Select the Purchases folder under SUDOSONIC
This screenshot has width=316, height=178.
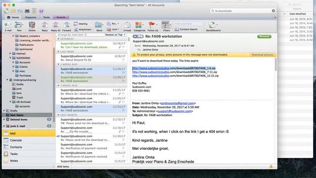[25, 76]
